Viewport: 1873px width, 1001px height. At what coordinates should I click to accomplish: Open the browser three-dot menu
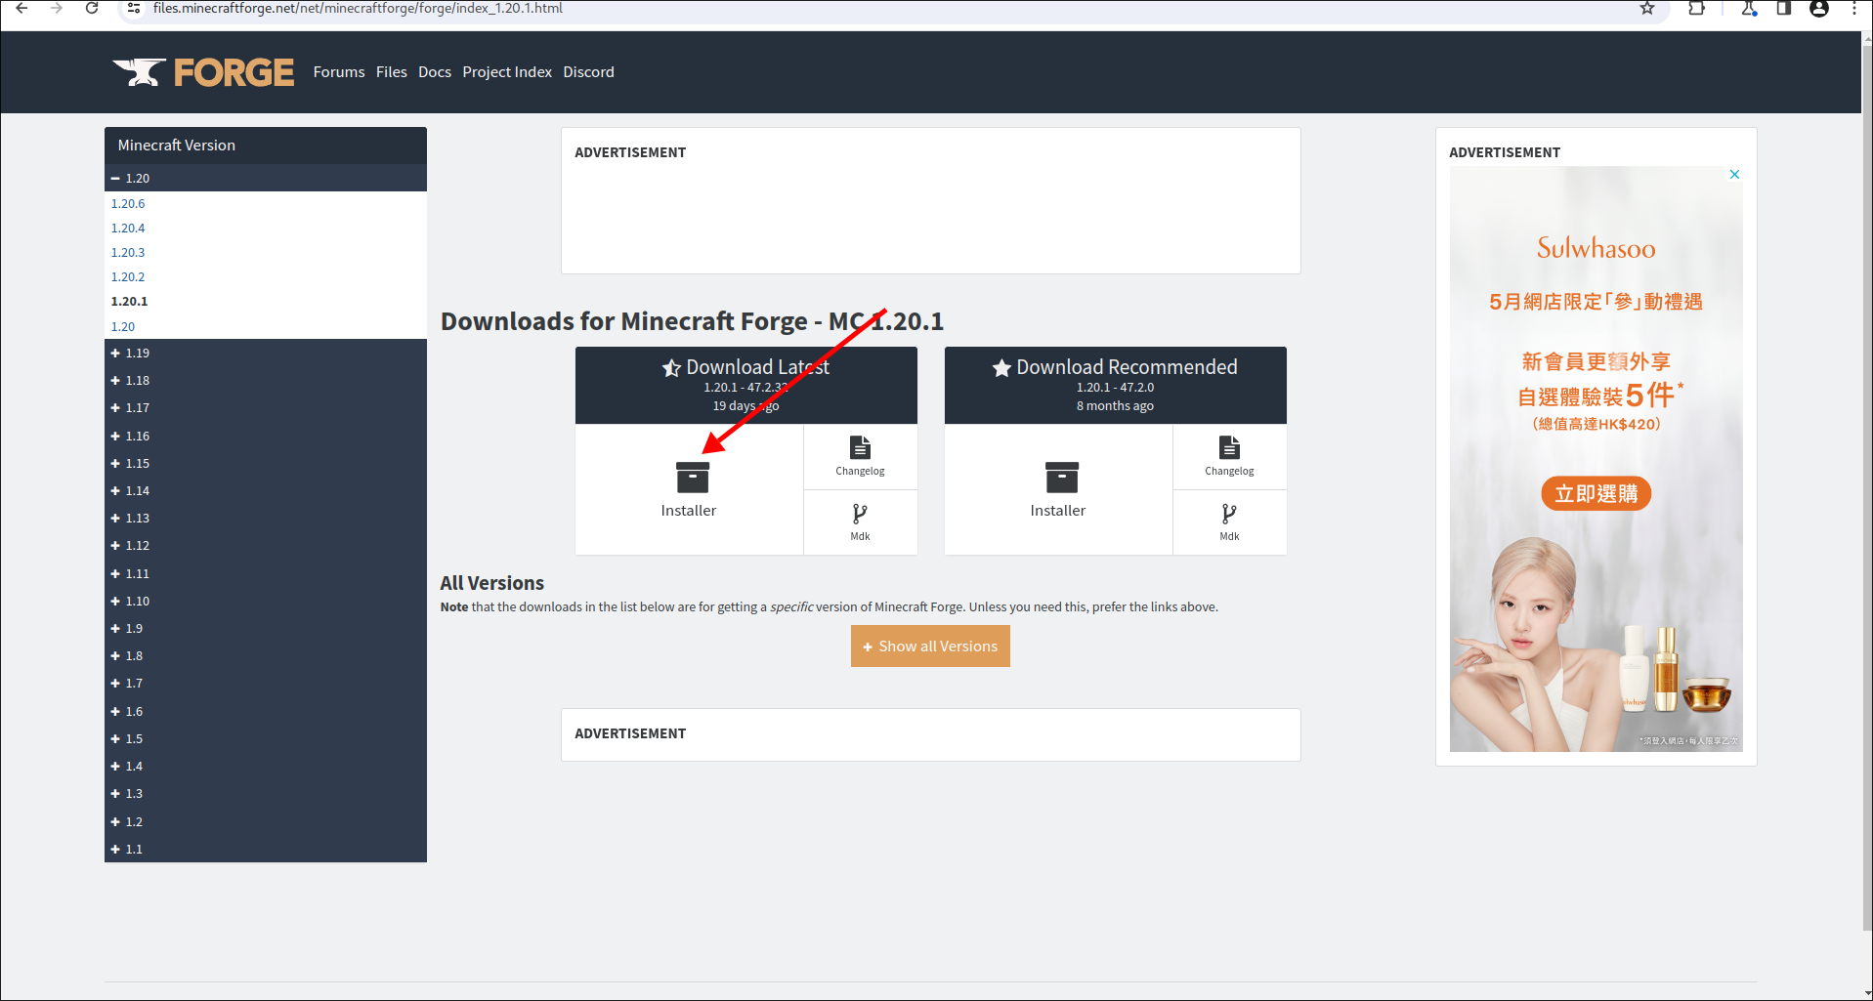point(1854,8)
